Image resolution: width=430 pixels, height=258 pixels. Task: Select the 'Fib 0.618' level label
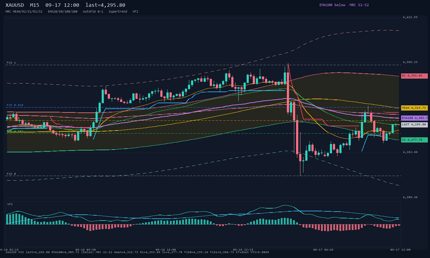coord(15,105)
